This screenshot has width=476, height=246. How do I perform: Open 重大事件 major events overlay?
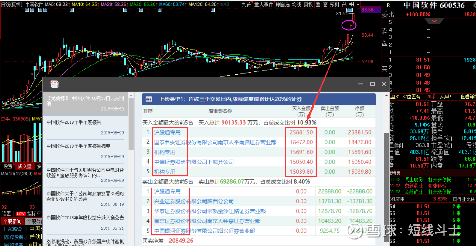pos(264,5)
